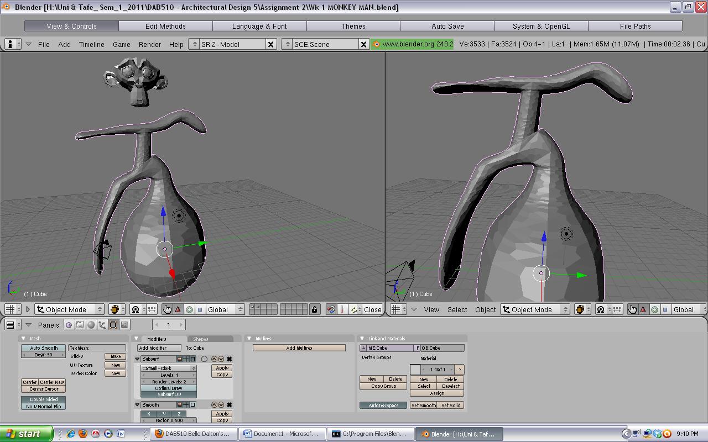This screenshot has height=442, width=708.
Task: Click the material color swatch
Action: coord(415,370)
